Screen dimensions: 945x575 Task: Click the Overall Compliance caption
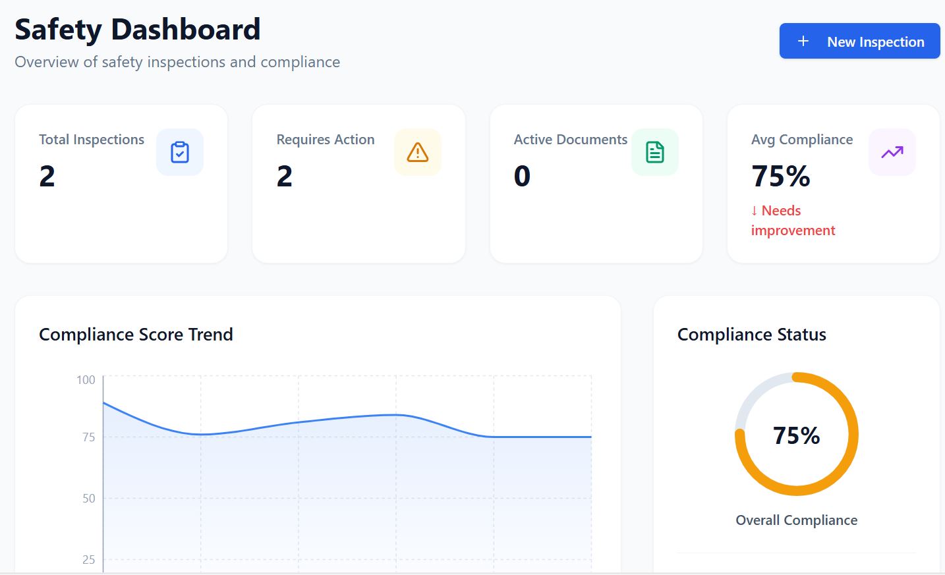click(x=797, y=520)
